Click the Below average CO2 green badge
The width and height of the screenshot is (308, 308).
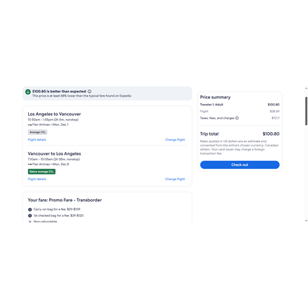coord(42,172)
